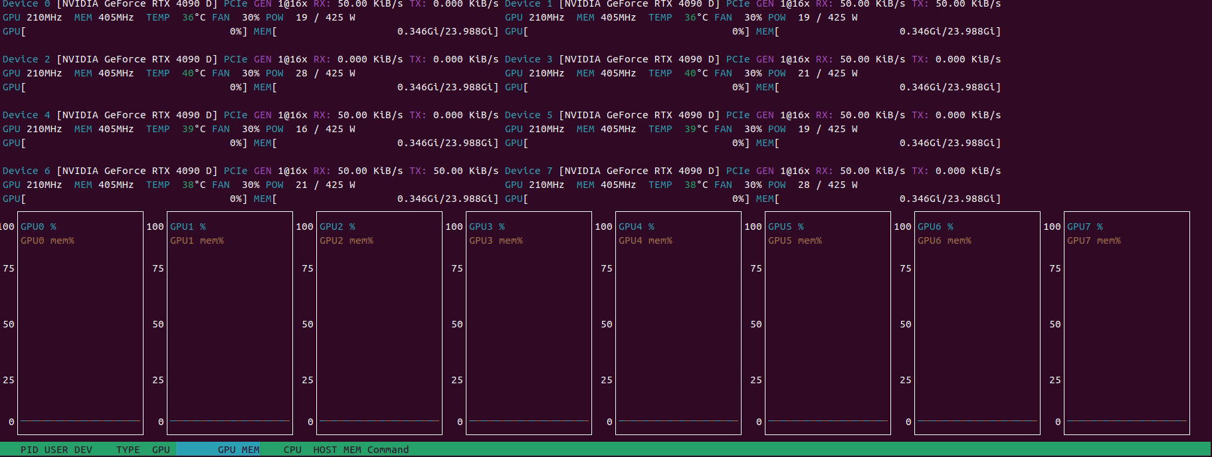Click the 'GPU3 mem%' chart legend

[496, 240]
